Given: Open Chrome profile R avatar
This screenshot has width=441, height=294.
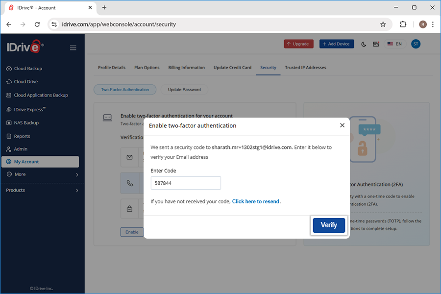Looking at the screenshot, I should tap(422, 24).
